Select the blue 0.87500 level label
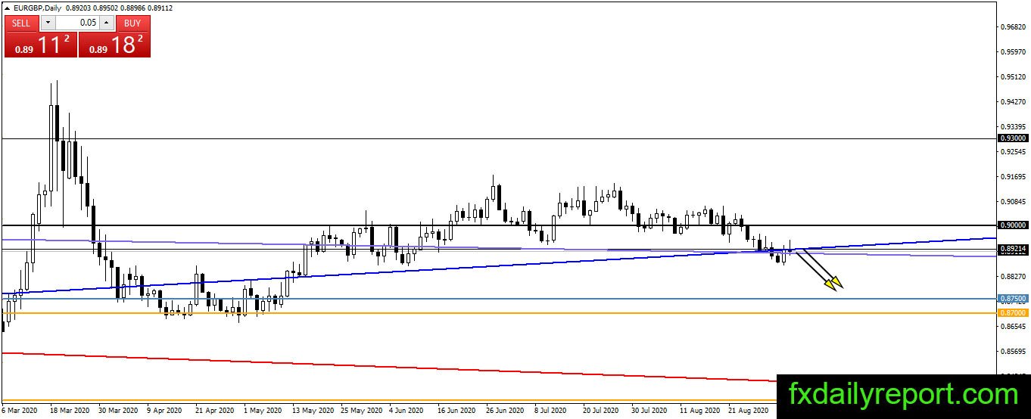1031x419 pixels. [x=1012, y=299]
